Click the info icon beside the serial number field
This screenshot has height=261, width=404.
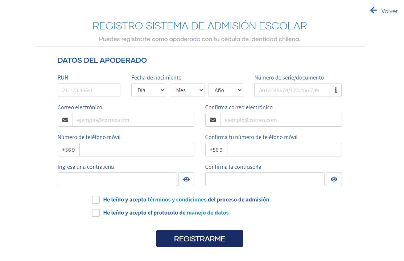pos(336,90)
